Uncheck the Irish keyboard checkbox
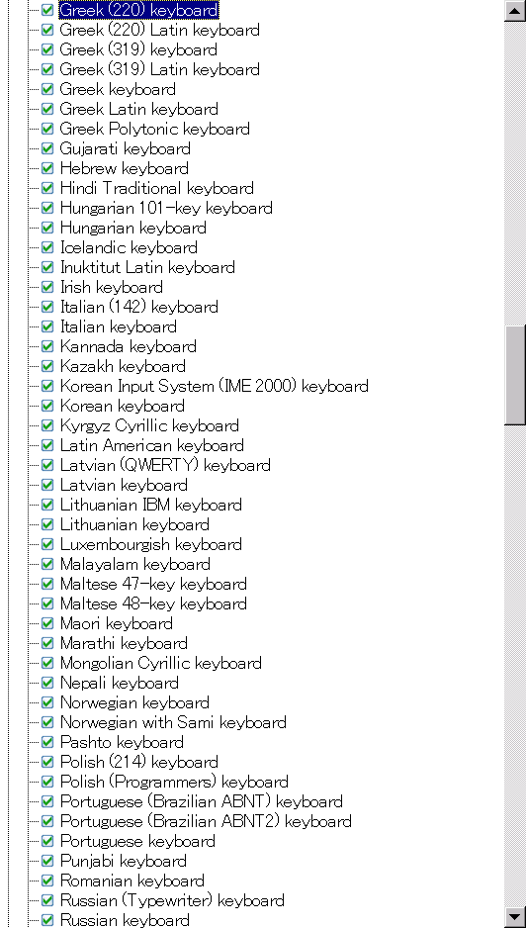526x928 pixels. click(47, 287)
